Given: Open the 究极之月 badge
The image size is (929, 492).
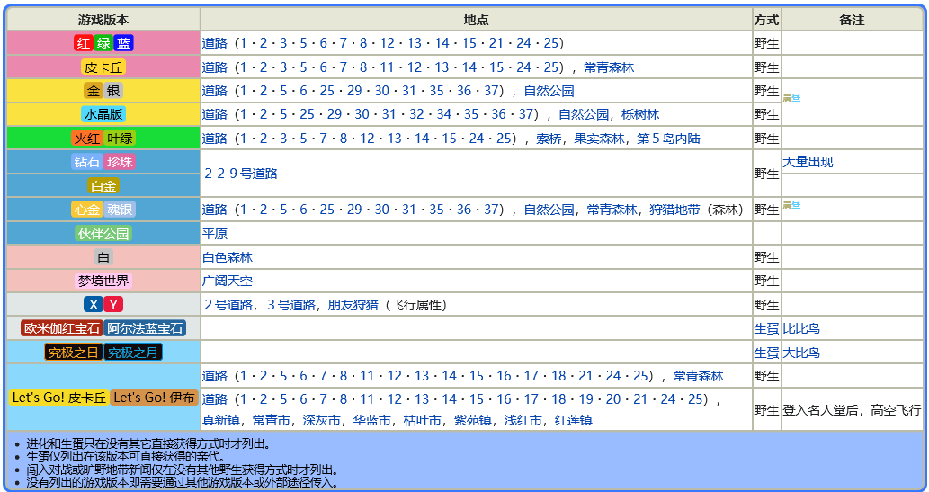Looking at the screenshot, I should (x=133, y=352).
